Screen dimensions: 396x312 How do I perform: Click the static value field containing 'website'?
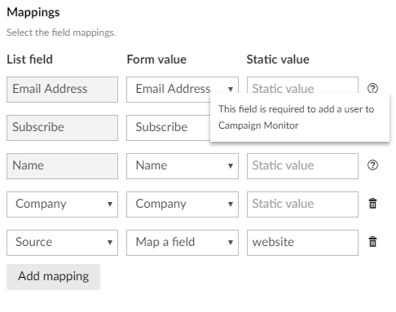(302, 243)
